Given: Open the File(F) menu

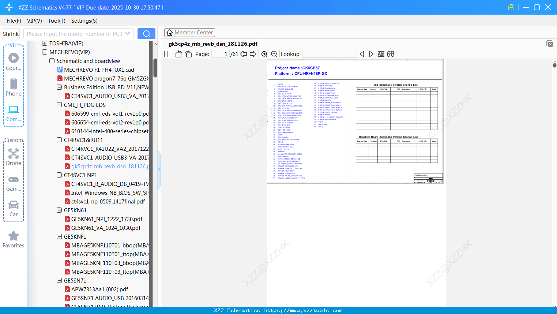Looking at the screenshot, I should point(14,21).
